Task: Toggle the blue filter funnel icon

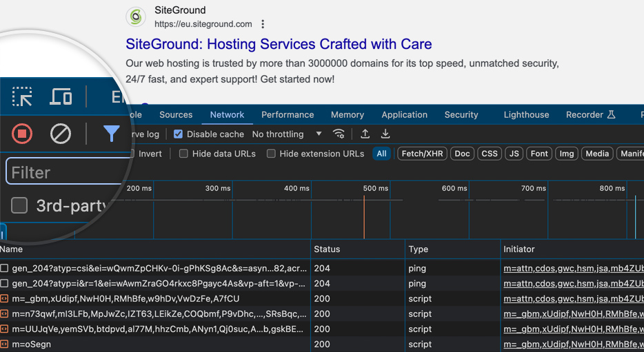Action: click(111, 134)
